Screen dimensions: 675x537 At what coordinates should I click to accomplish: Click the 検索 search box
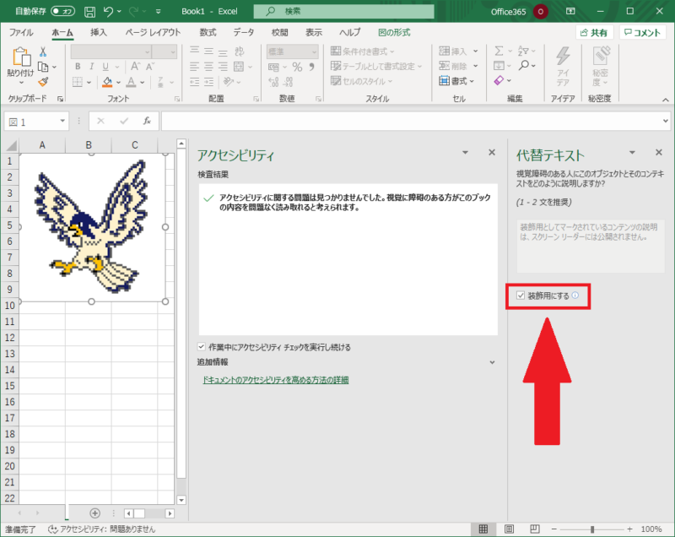point(344,12)
